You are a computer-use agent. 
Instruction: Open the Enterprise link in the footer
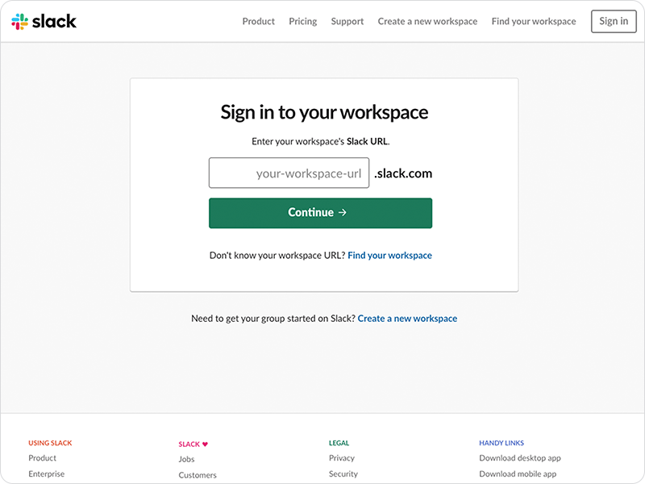click(46, 474)
